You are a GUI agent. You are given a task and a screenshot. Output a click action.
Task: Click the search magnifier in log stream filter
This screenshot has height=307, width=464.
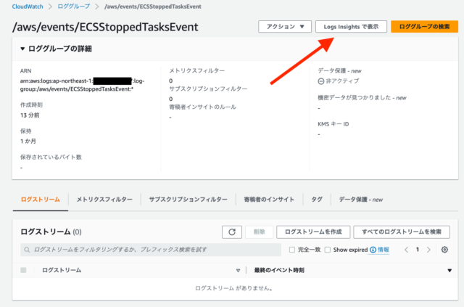[27, 250]
